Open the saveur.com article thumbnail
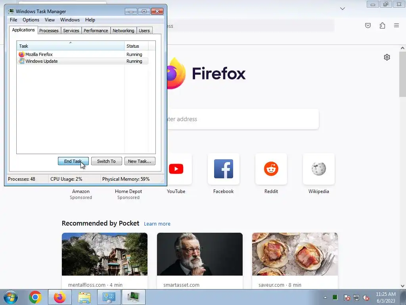Screen dimensions: 406x305 [295, 254]
